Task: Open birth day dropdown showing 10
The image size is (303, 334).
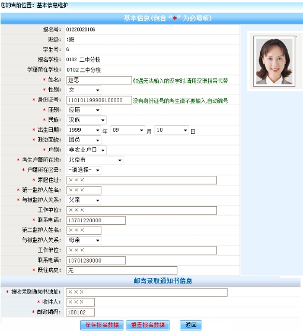Action: click(x=171, y=130)
